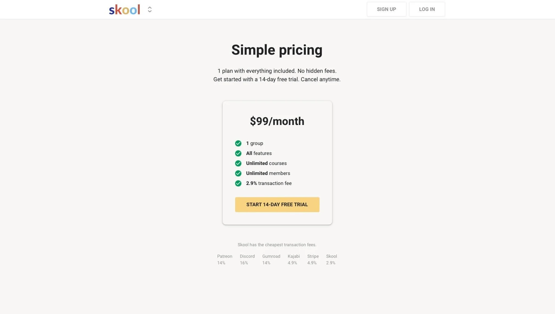Image resolution: width=555 pixels, height=314 pixels.
Task: Click the Skool 2.9% fee entry
Action: pyautogui.click(x=331, y=259)
